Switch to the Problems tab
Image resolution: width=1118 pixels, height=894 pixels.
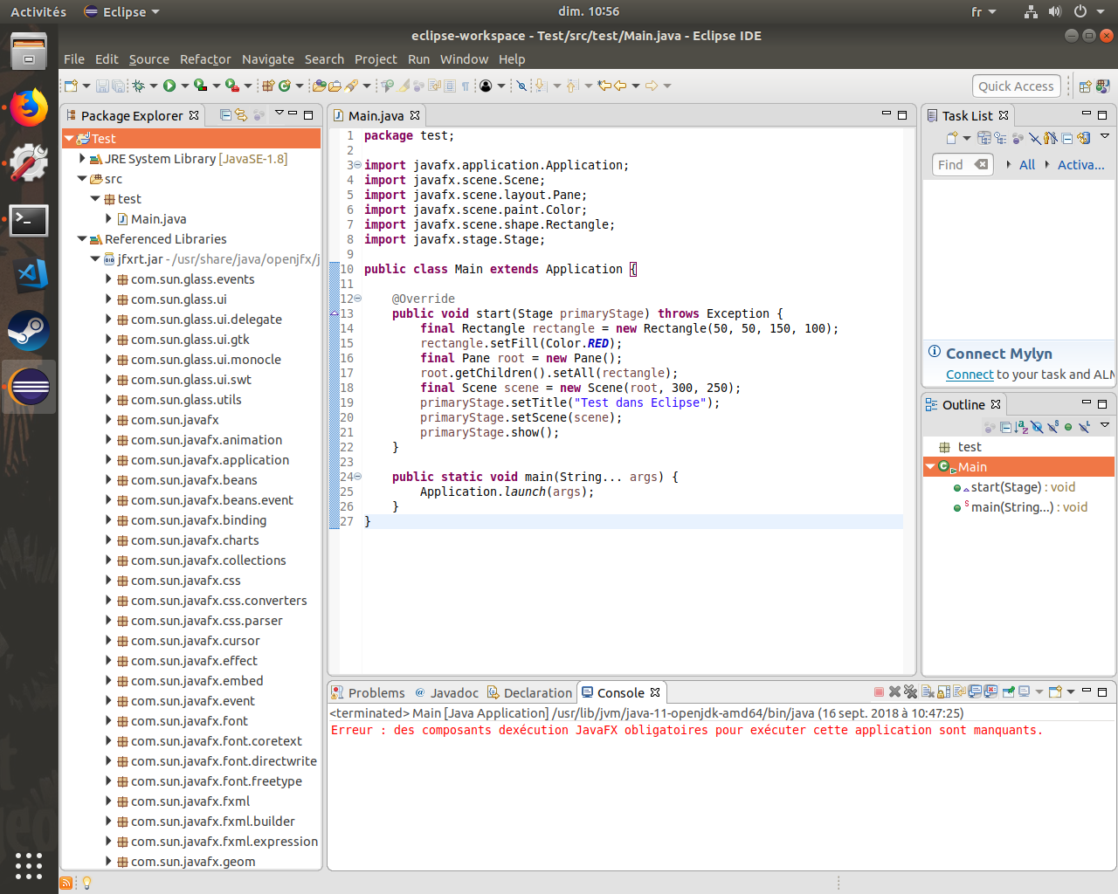tap(376, 692)
